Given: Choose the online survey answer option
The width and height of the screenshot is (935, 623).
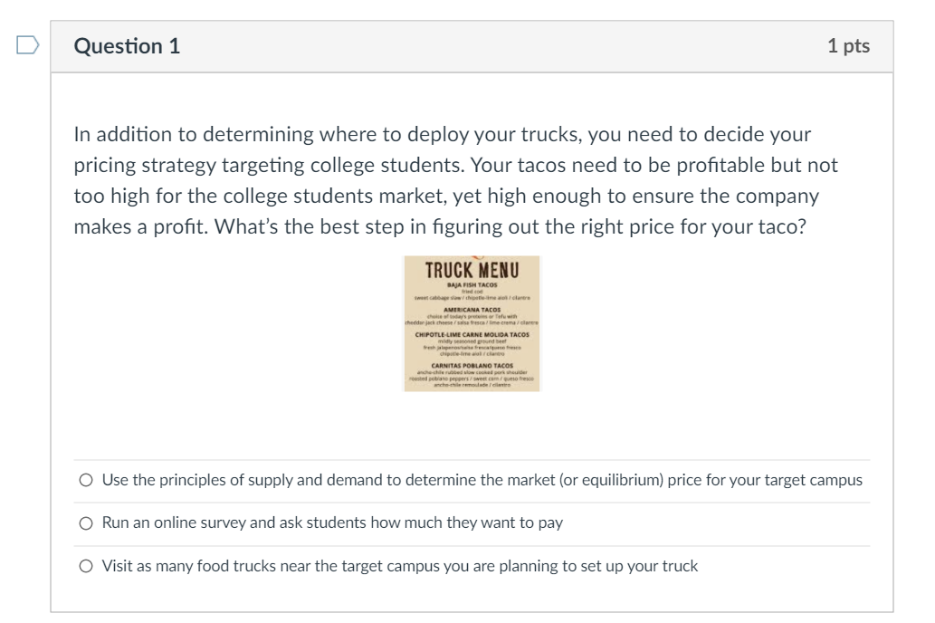Looking at the screenshot, I should click(x=86, y=523).
